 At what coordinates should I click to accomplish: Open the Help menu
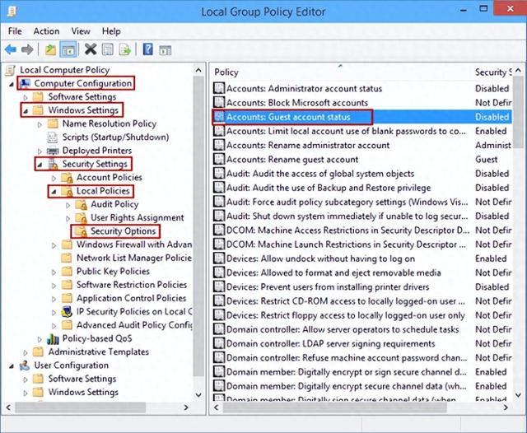tap(111, 31)
